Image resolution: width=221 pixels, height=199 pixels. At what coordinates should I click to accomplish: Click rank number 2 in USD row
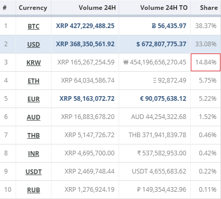[x=6, y=44]
